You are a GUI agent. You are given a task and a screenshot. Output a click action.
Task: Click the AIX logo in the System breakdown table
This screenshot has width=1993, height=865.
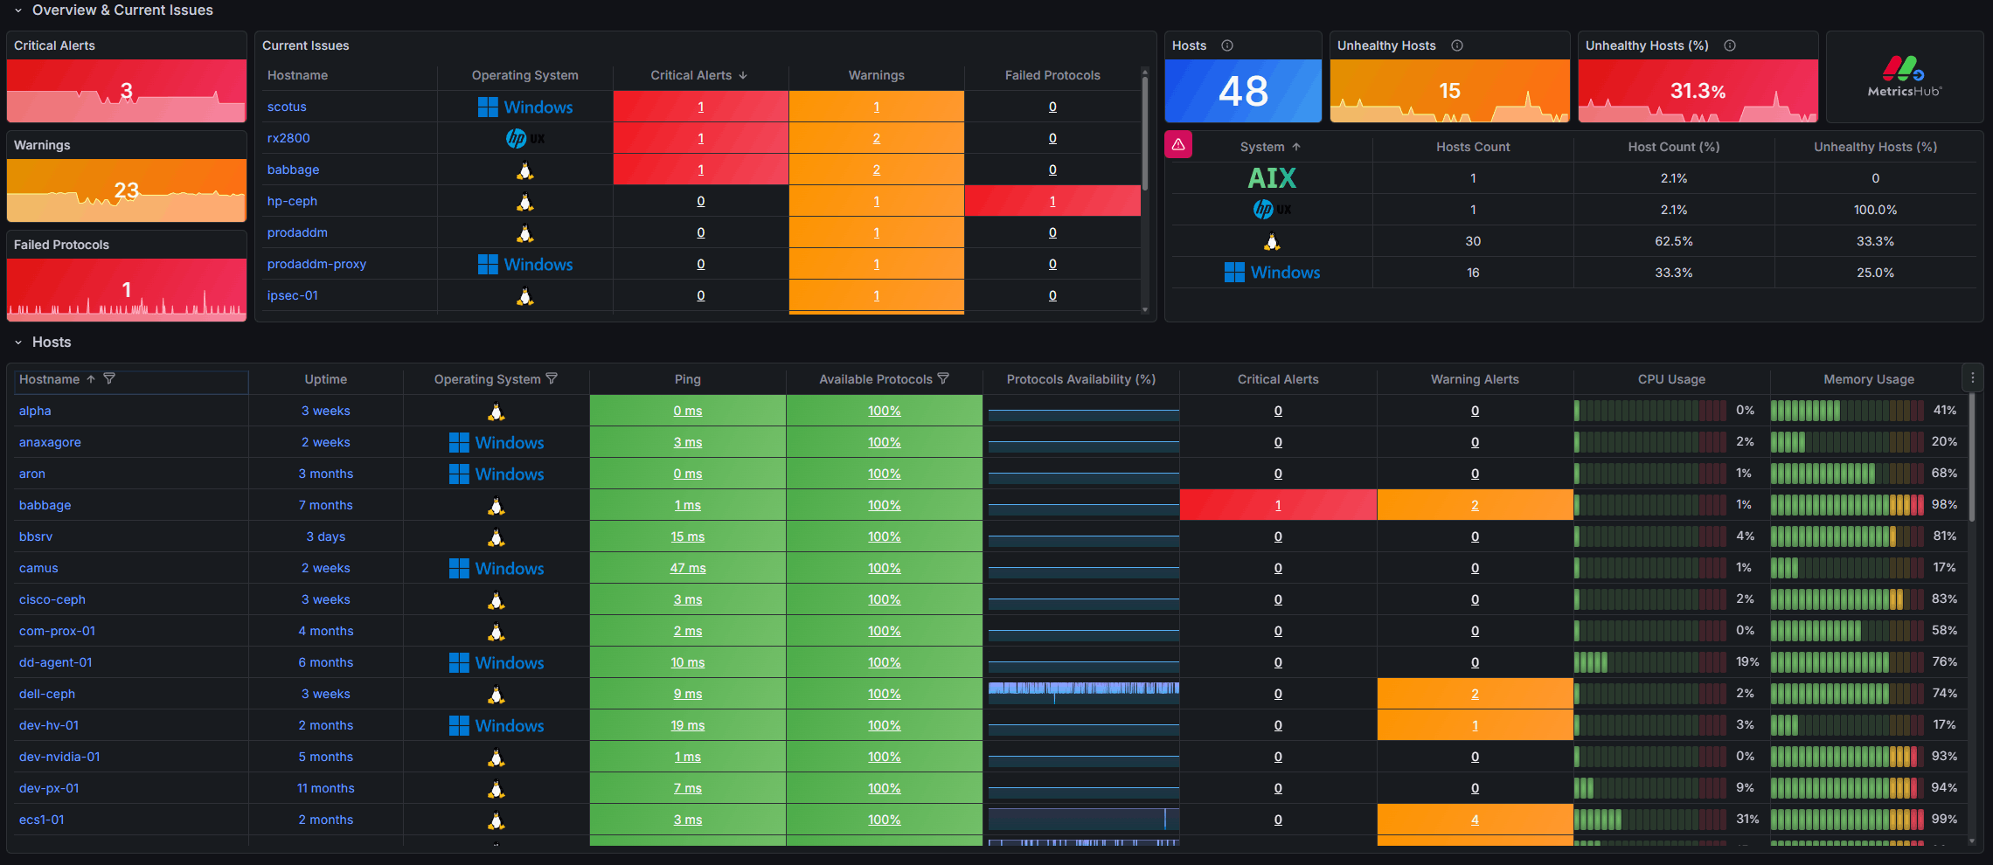click(1272, 177)
